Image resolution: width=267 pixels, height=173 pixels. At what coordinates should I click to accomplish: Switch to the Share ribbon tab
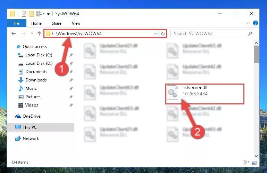point(57,23)
